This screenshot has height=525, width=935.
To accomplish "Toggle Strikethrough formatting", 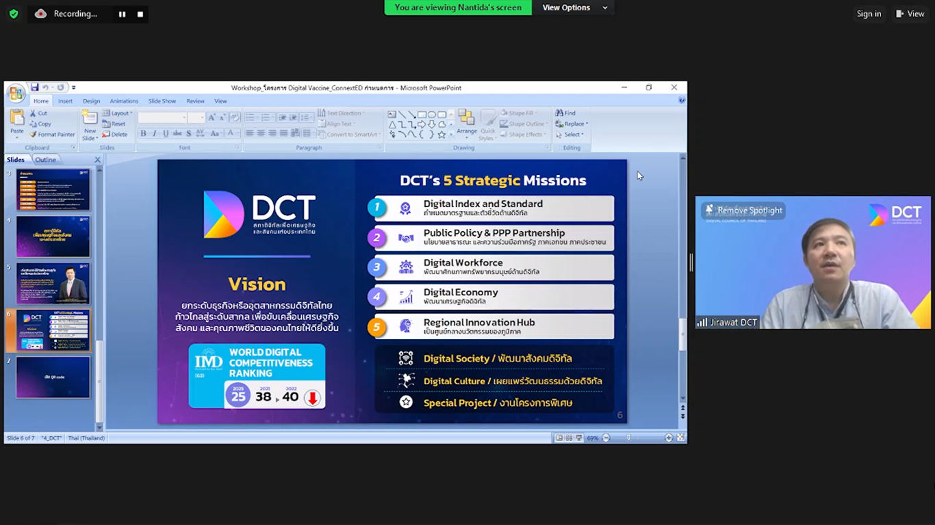I will click(177, 133).
